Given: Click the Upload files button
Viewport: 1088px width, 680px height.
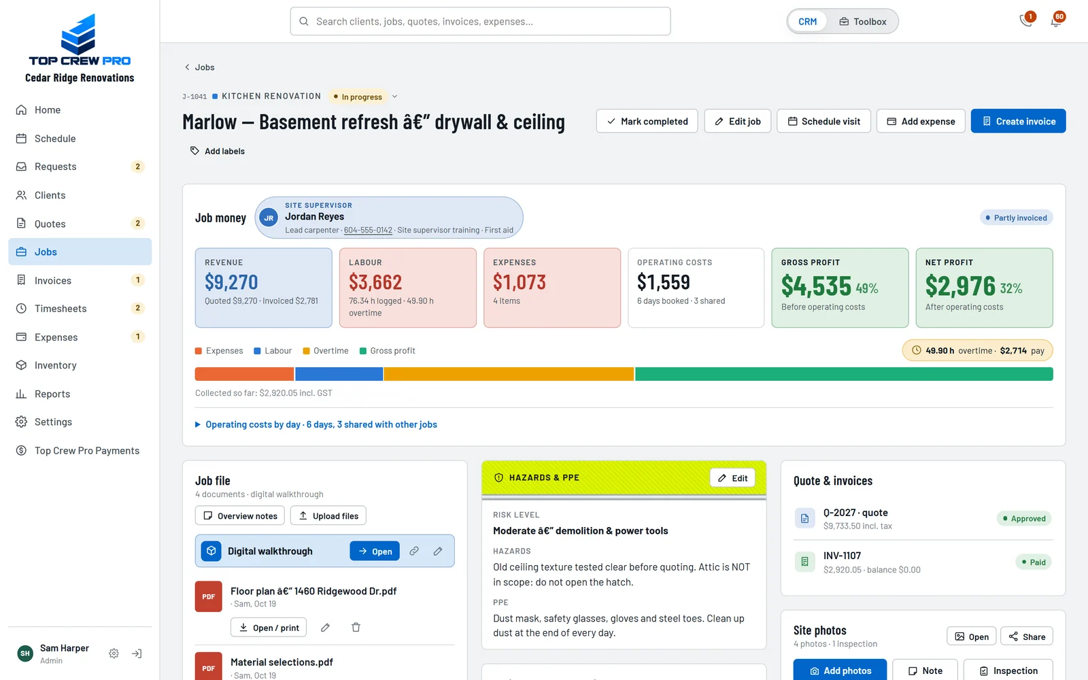Looking at the screenshot, I should [x=328, y=515].
